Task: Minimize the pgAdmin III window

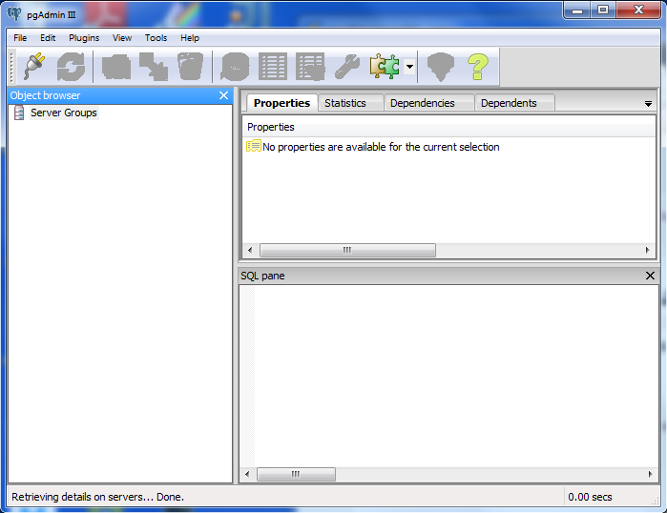Action: click(576, 10)
